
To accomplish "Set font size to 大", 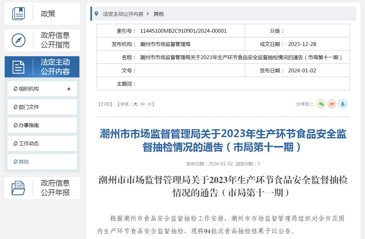I will tap(135, 104).
